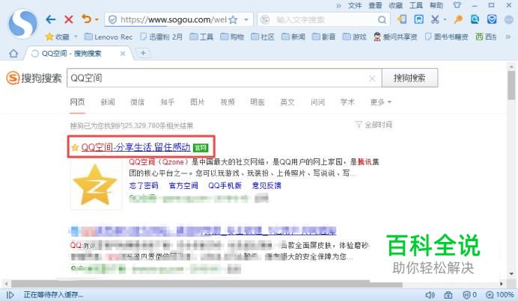
Task: Click the Sogou search engine icon
Action: click(265, 19)
